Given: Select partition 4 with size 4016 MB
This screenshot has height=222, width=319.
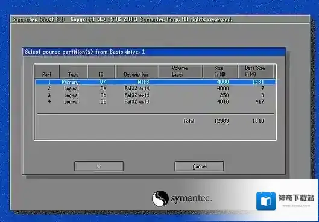Looking at the screenshot, I should (156, 101).
